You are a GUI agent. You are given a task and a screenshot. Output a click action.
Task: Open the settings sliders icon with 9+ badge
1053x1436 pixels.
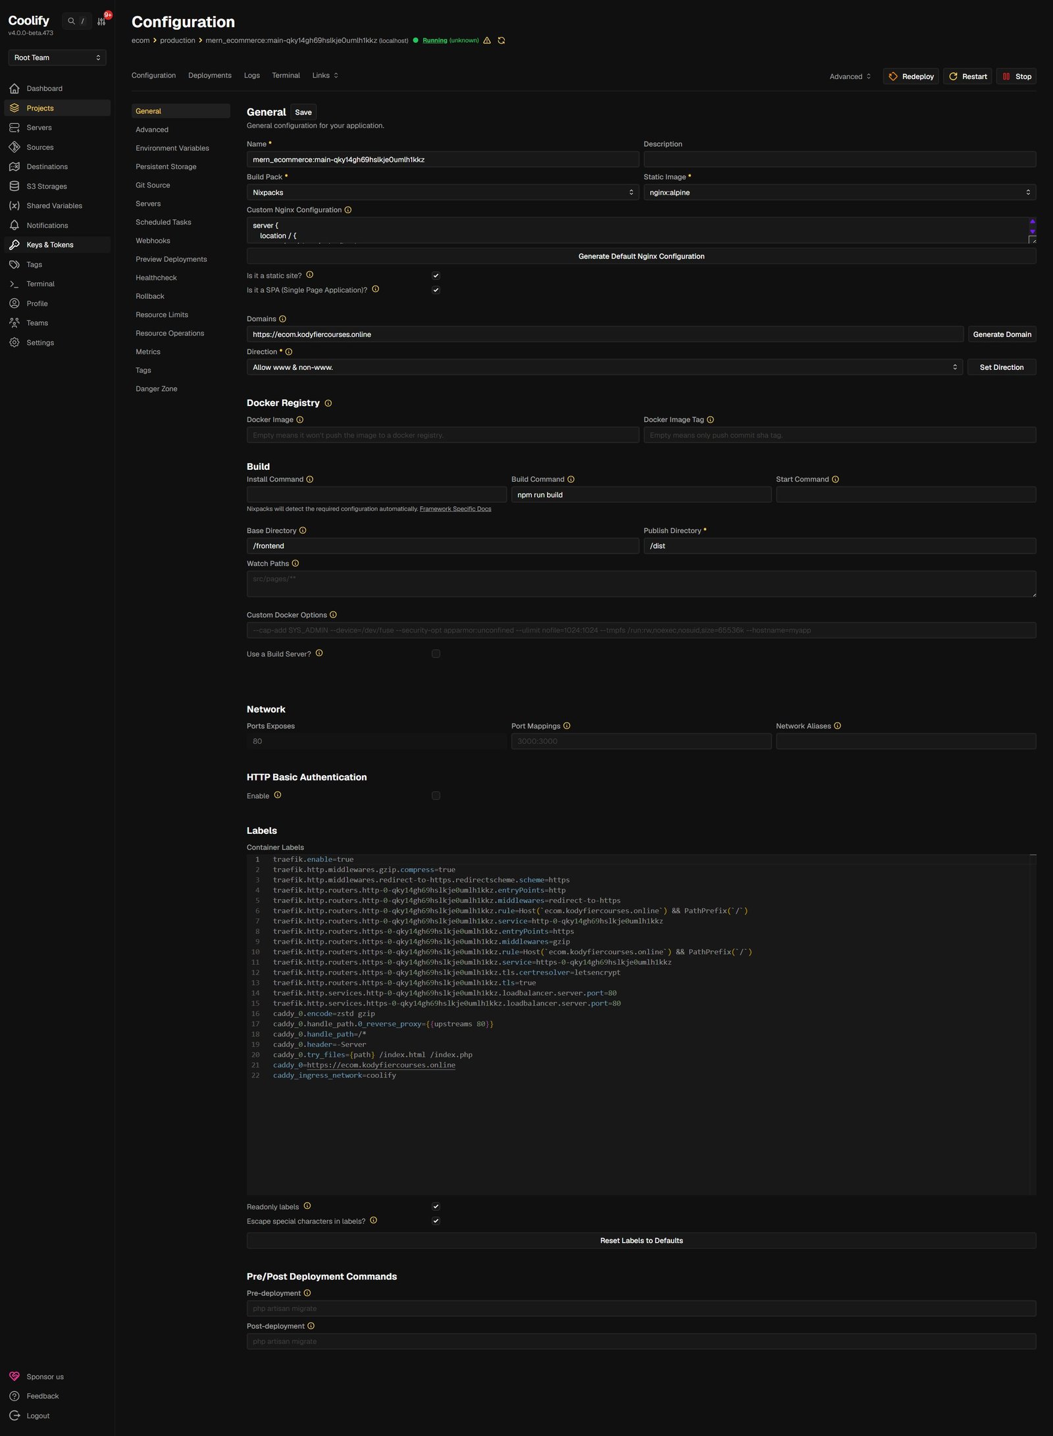pyautogui.click(x=101, y=21)
